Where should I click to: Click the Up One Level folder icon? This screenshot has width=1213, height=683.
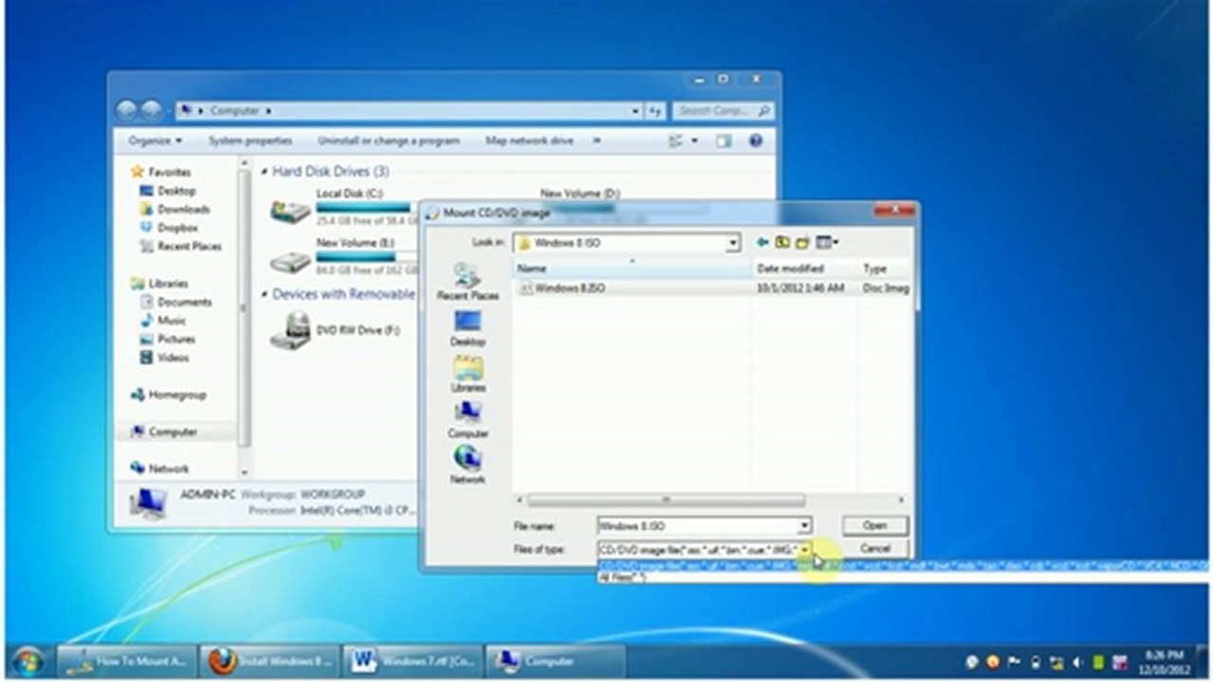(783, 243)
